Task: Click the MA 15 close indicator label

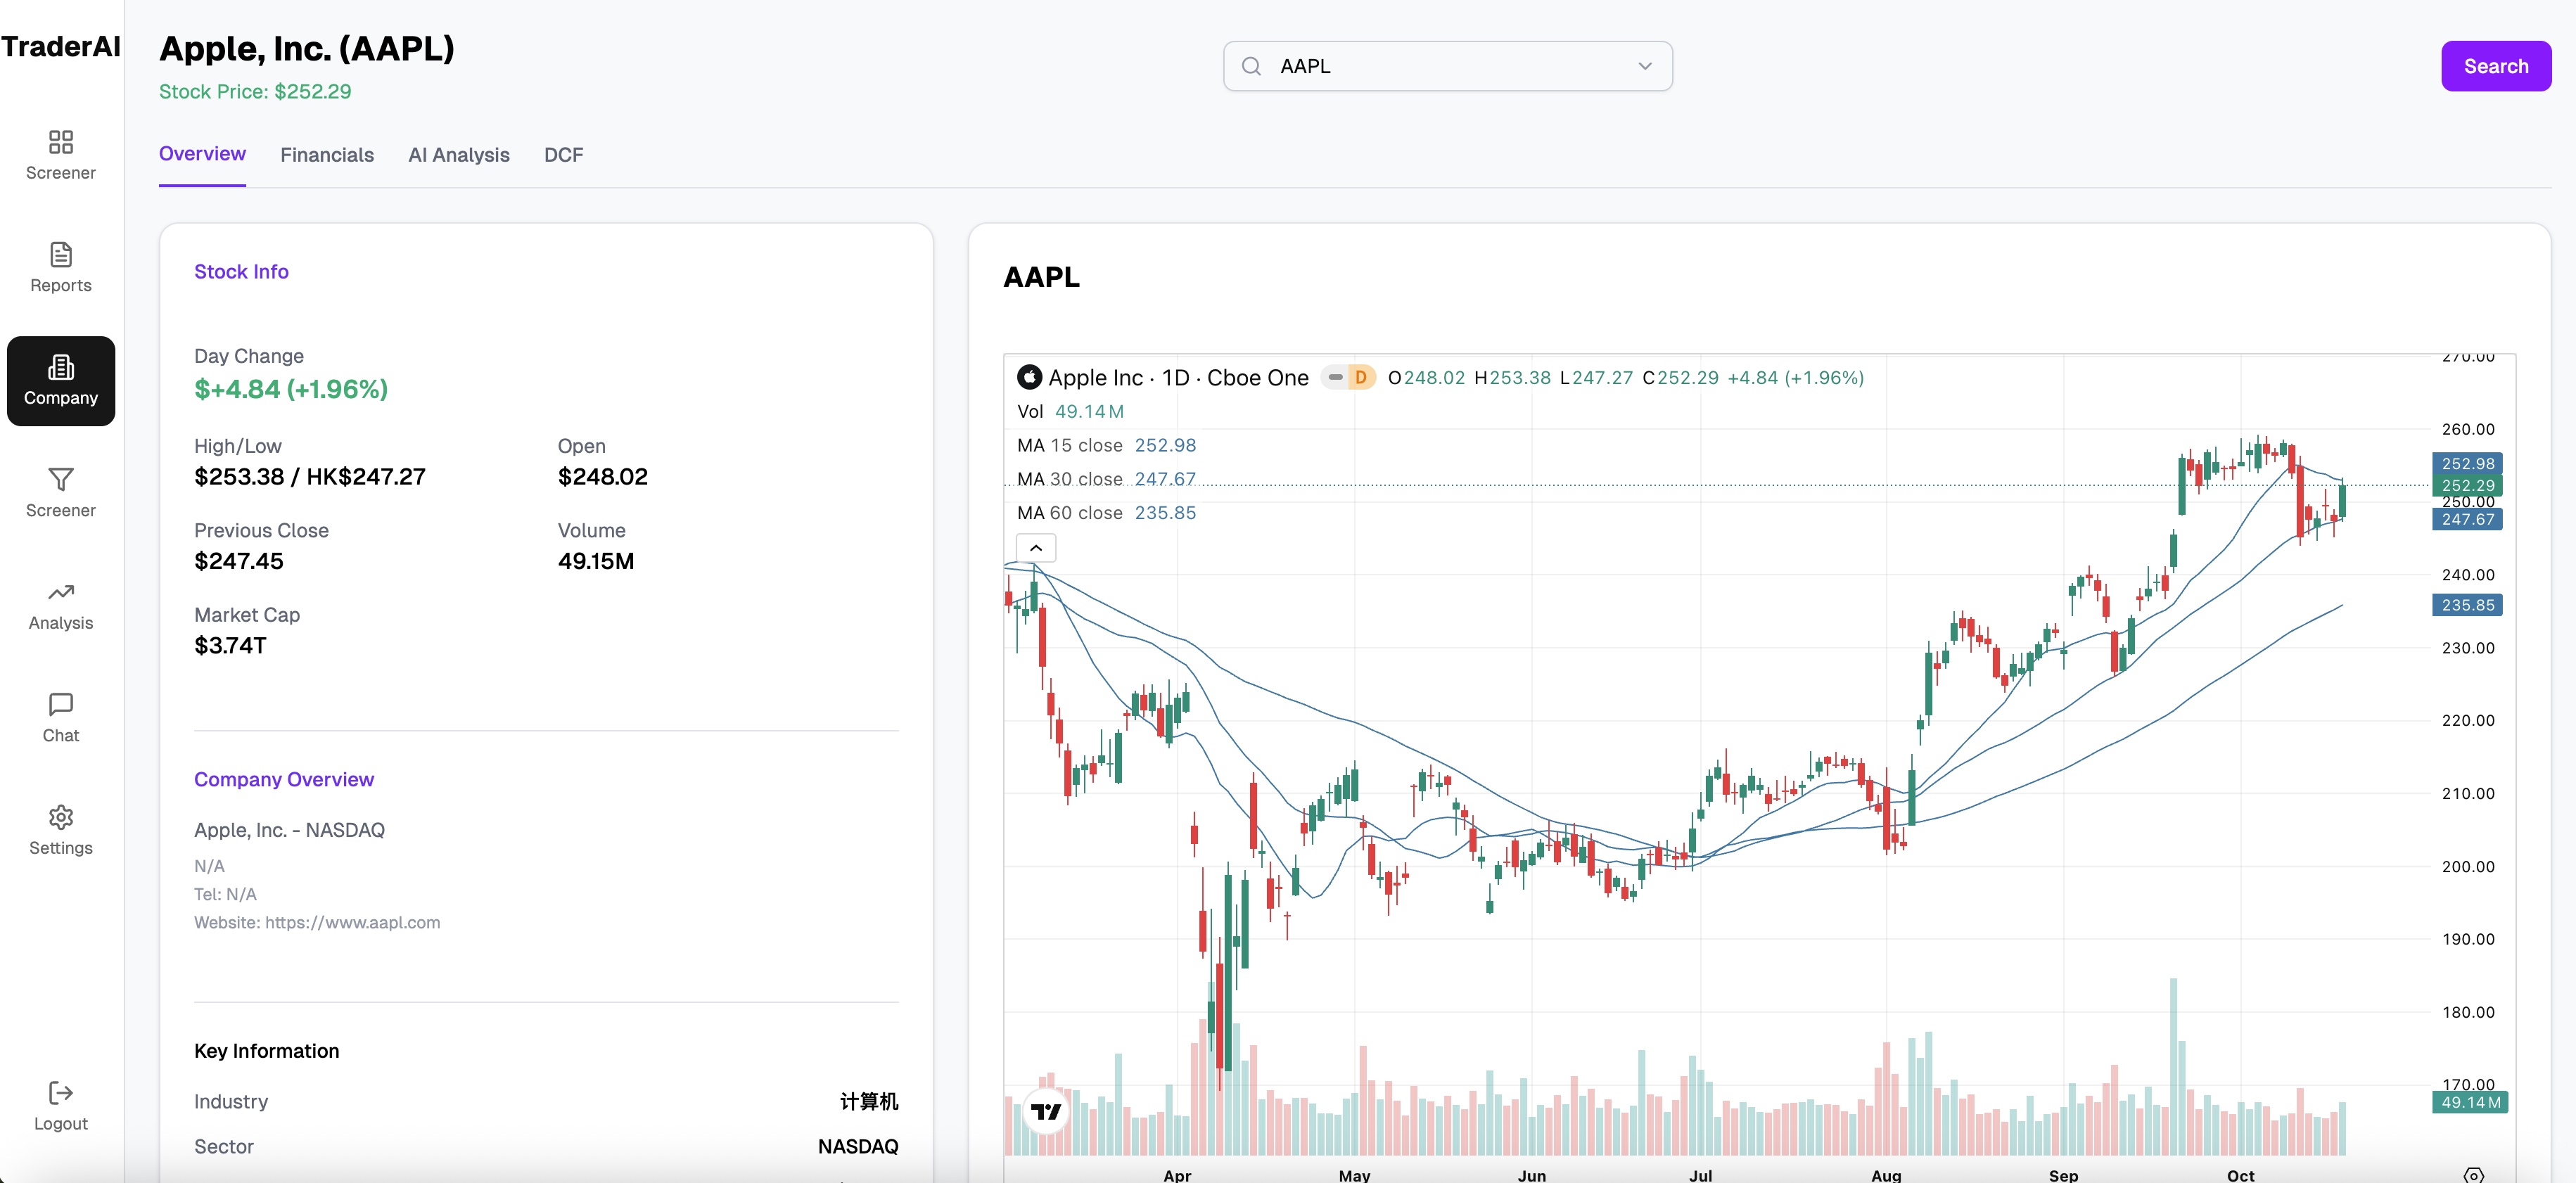Action: [1069, 445]
